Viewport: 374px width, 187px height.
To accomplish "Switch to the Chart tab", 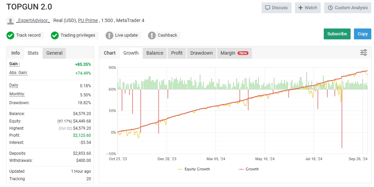I will point(110,53).
